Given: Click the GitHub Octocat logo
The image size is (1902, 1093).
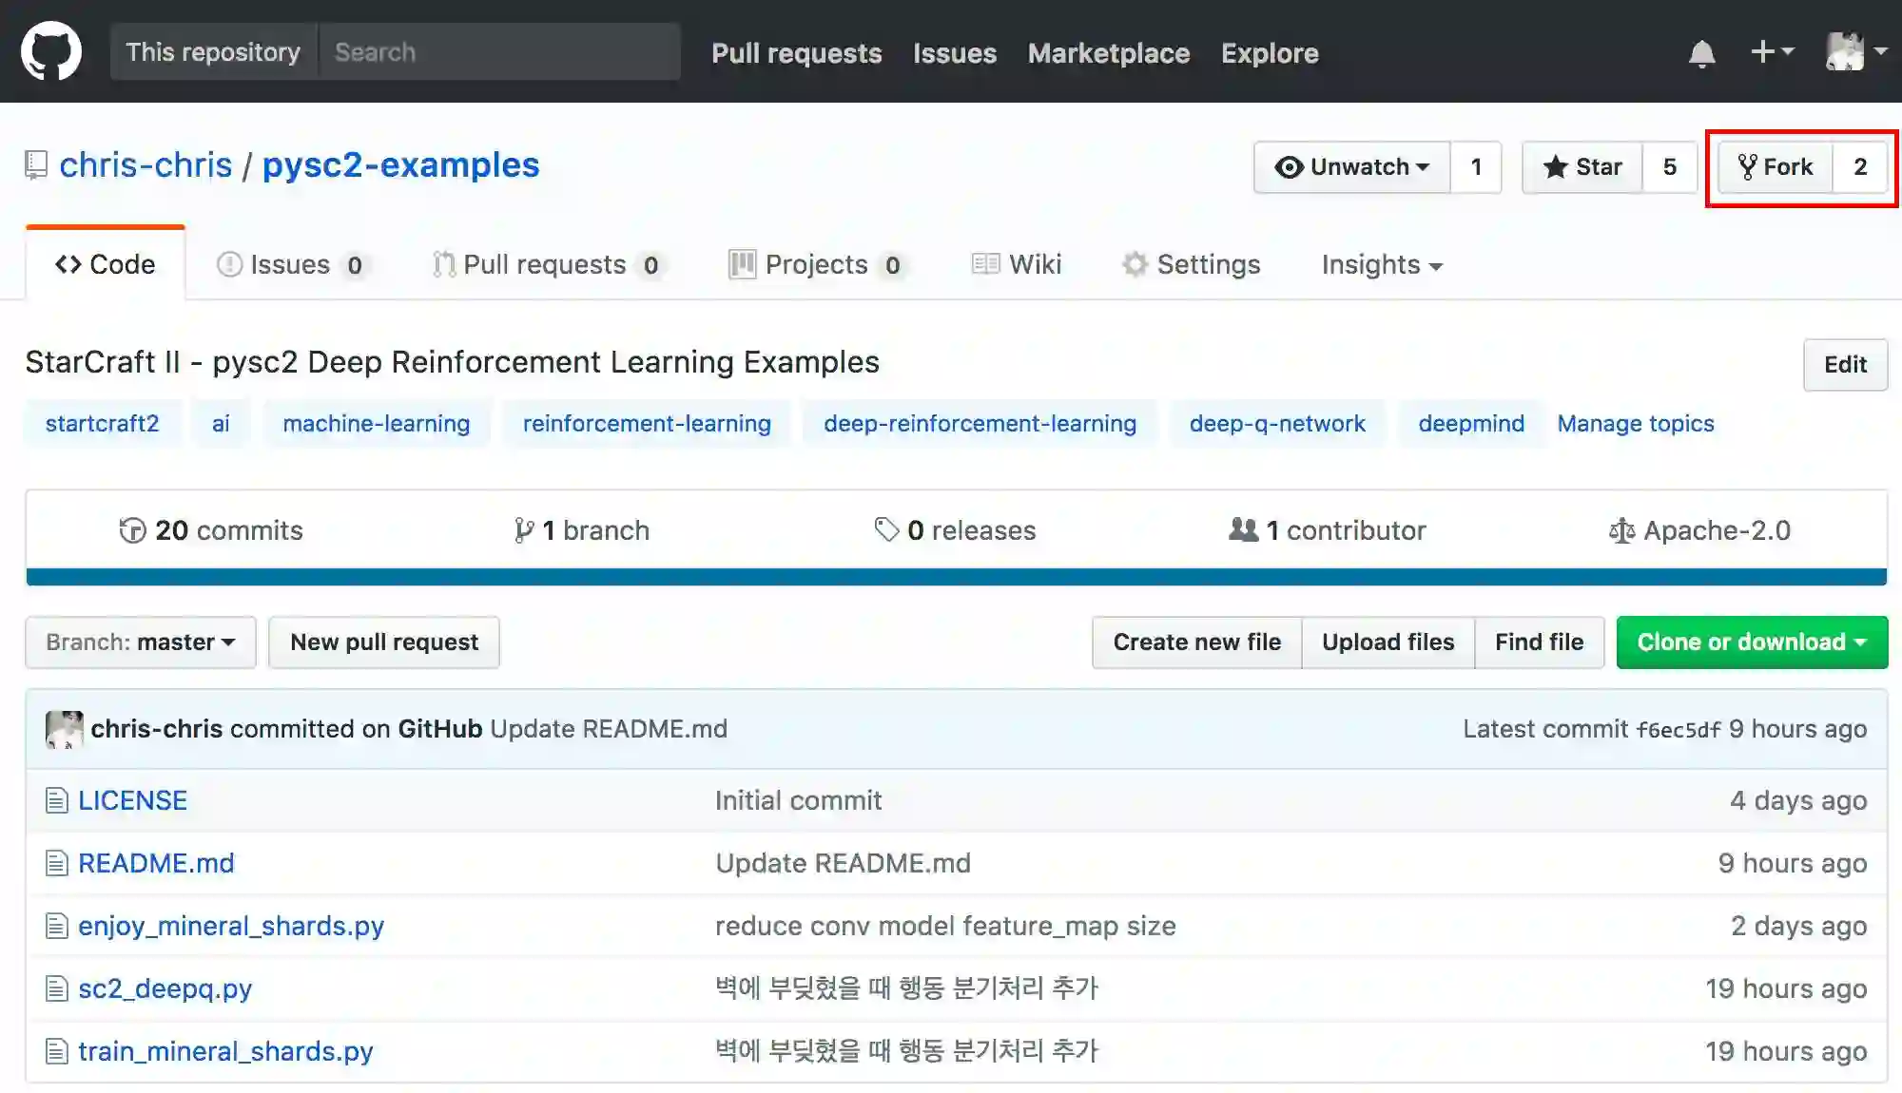Looking at the screenshot, I should point(51,51).
